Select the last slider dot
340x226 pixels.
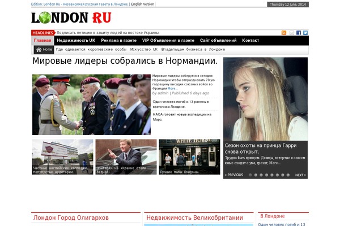tap(288, 175)
